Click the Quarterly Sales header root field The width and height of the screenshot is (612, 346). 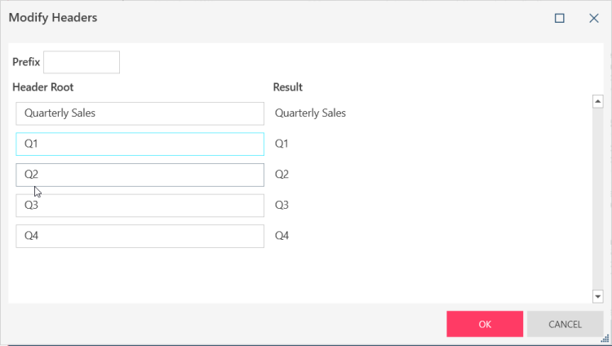140,113
